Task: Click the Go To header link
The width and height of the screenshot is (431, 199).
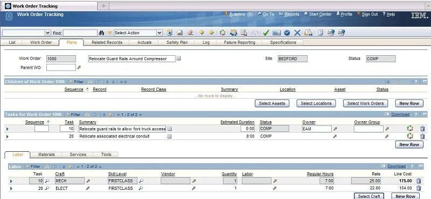Action: (x=268, y=14)
